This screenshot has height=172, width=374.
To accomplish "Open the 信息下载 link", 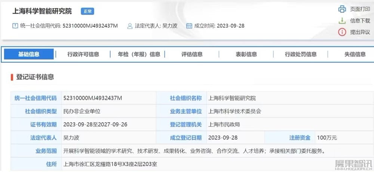I will (360, 21).
